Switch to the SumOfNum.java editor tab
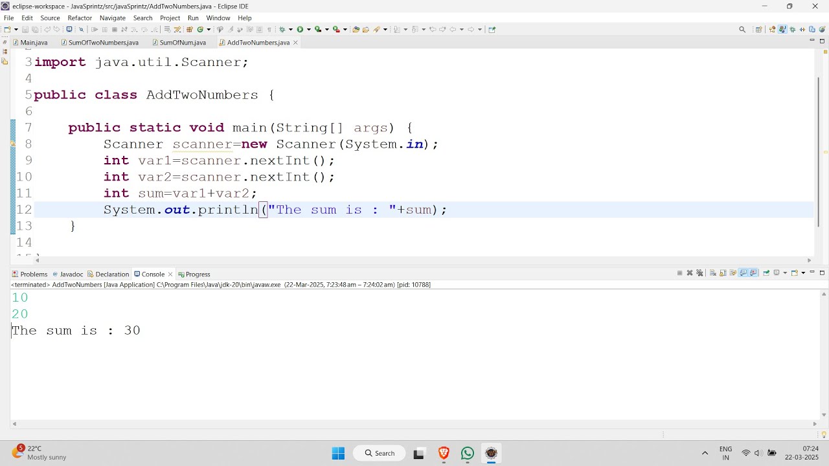Viewport: 829px width, 466px height. click(179, 42)
